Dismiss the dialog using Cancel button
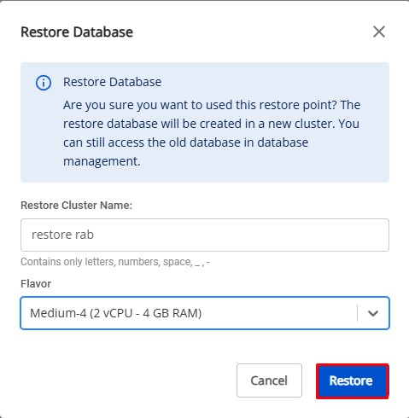The width and height of the screenshot is (409, 418). tap(269, 380)
